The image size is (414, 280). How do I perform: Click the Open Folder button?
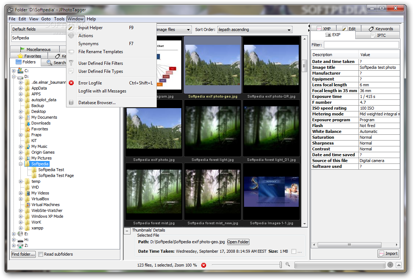pyautogui.click(x=238, y=242)
